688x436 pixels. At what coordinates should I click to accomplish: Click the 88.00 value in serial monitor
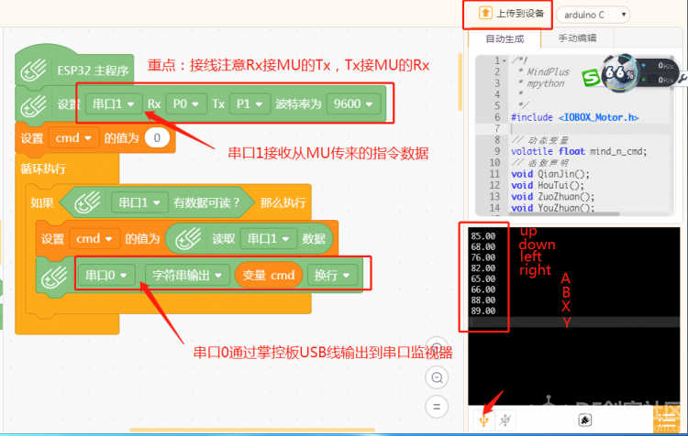pos(483,300)
